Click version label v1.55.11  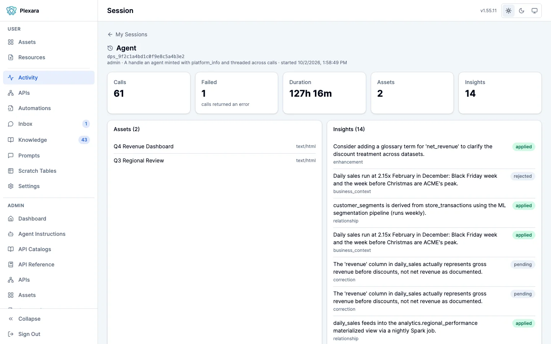[x=489, y=11]
